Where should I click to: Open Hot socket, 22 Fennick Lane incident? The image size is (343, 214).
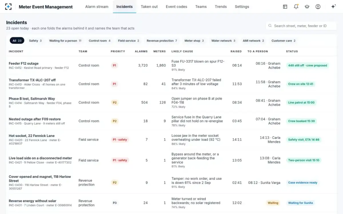coord(31,136)
